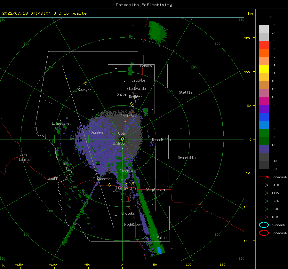Select the dark green 10–20 dBZ swatch
The width and height of the screenshot is (288, 269).
(264, 141)
